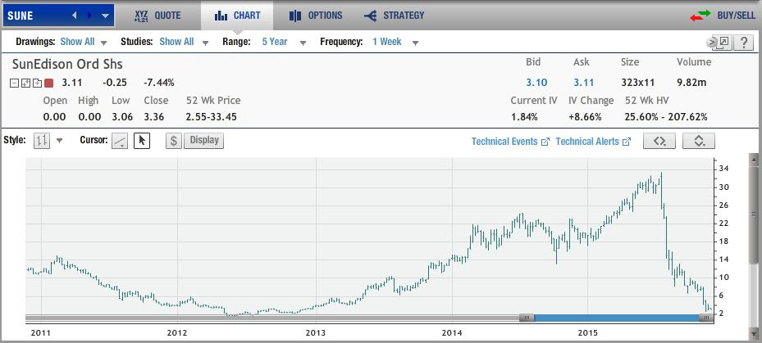Open the Technical Alerts link
The width and height of the screenshot is (762, 343).
pos(593,142)
